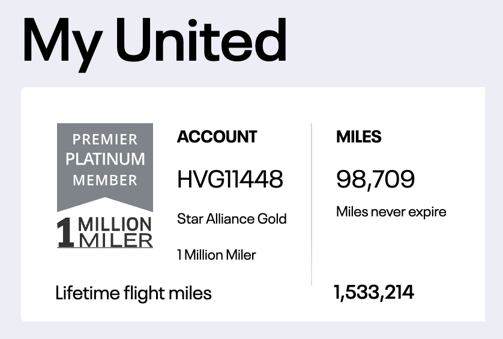Screen dimensions: 503x339
Task: Click the "Lifetime flight miles" label
Action: tap(133, 293)
